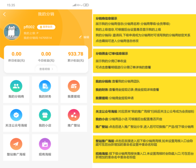The image size is (196, 168).
Task: Tap the battery indicator in status bar
Action: (86, 5)
